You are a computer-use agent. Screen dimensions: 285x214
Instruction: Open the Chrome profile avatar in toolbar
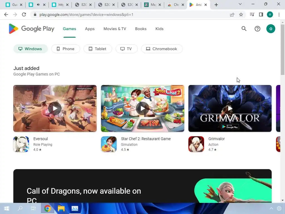point(270,14)
